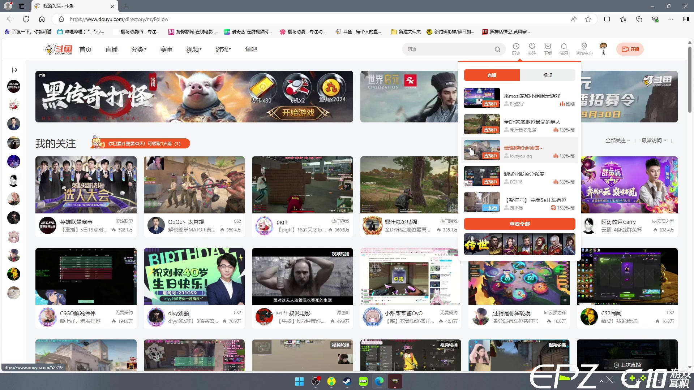Click the user avatar in header
The height and width of the screenshot is (390, 694).
pos(603,49)
